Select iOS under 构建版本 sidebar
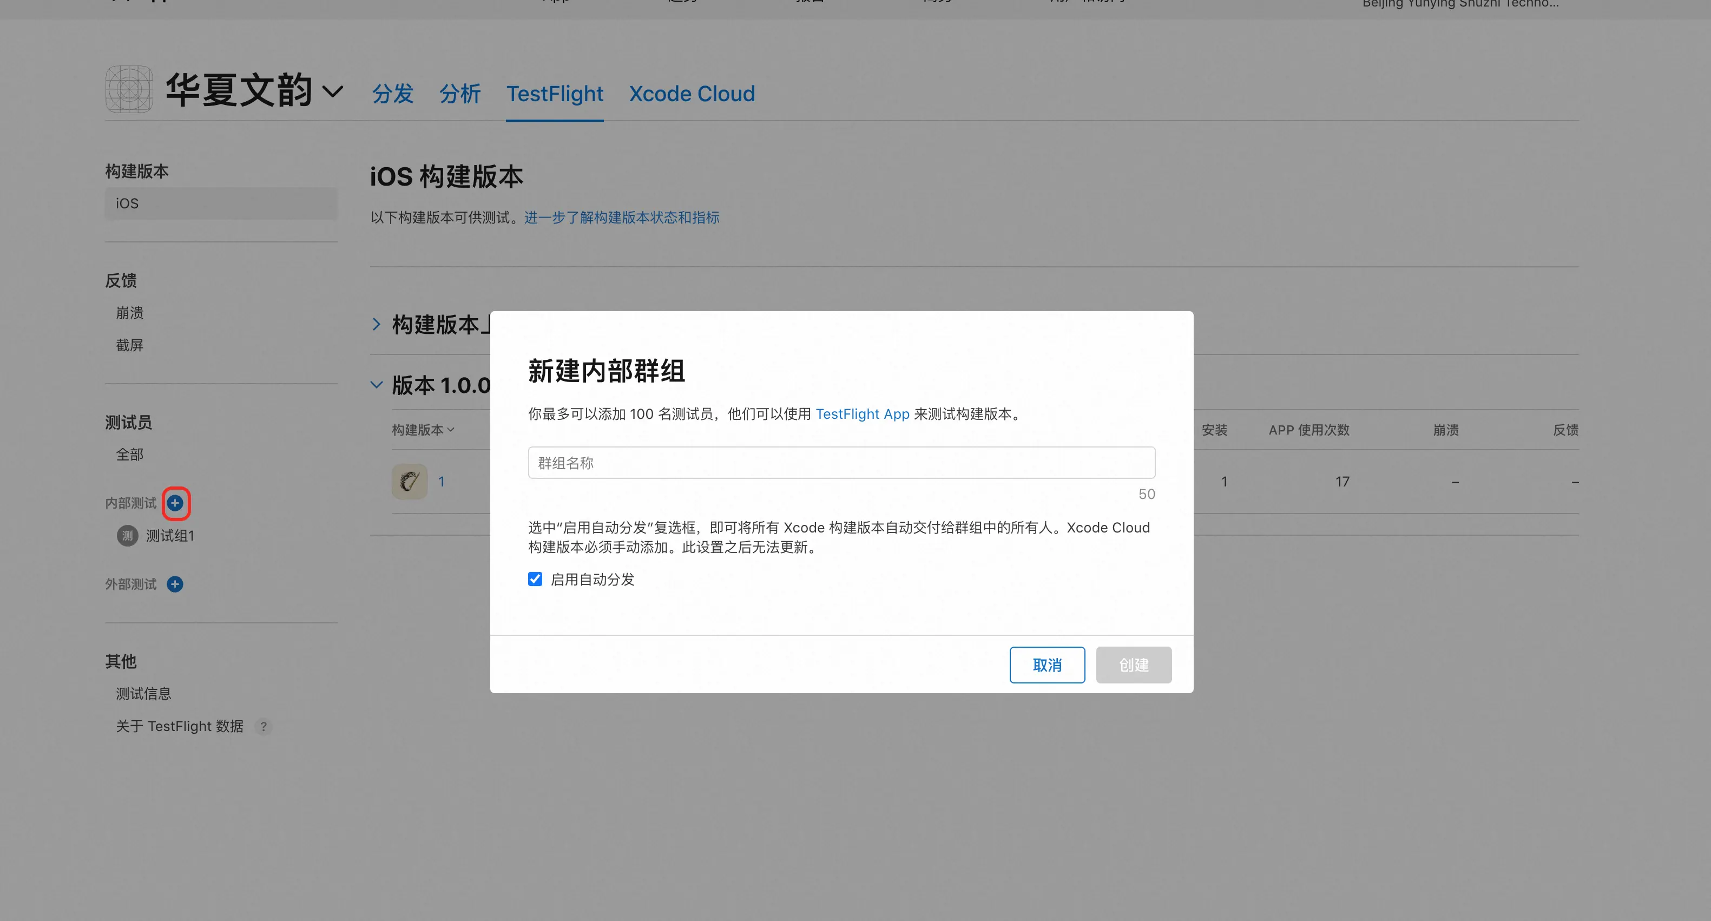Viewport: 1711px width, 921px height. click(x=221, y=203)
